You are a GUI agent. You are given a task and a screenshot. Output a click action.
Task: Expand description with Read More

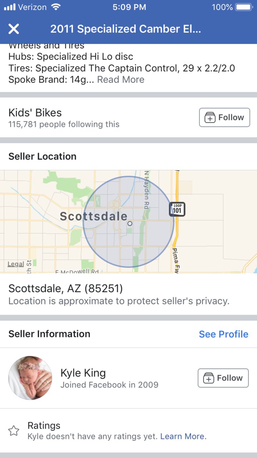(x=121, y=79)
